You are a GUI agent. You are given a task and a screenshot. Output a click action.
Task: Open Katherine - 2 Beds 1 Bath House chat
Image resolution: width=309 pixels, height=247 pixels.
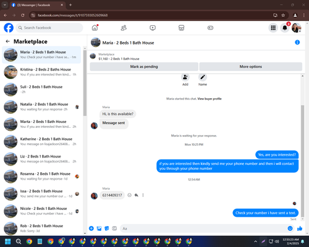[x=41, y=141]
